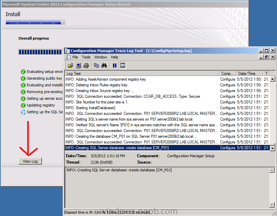The image size is (277, 216).
Task: Pause log updating with the pause icon
Action: 115,66
